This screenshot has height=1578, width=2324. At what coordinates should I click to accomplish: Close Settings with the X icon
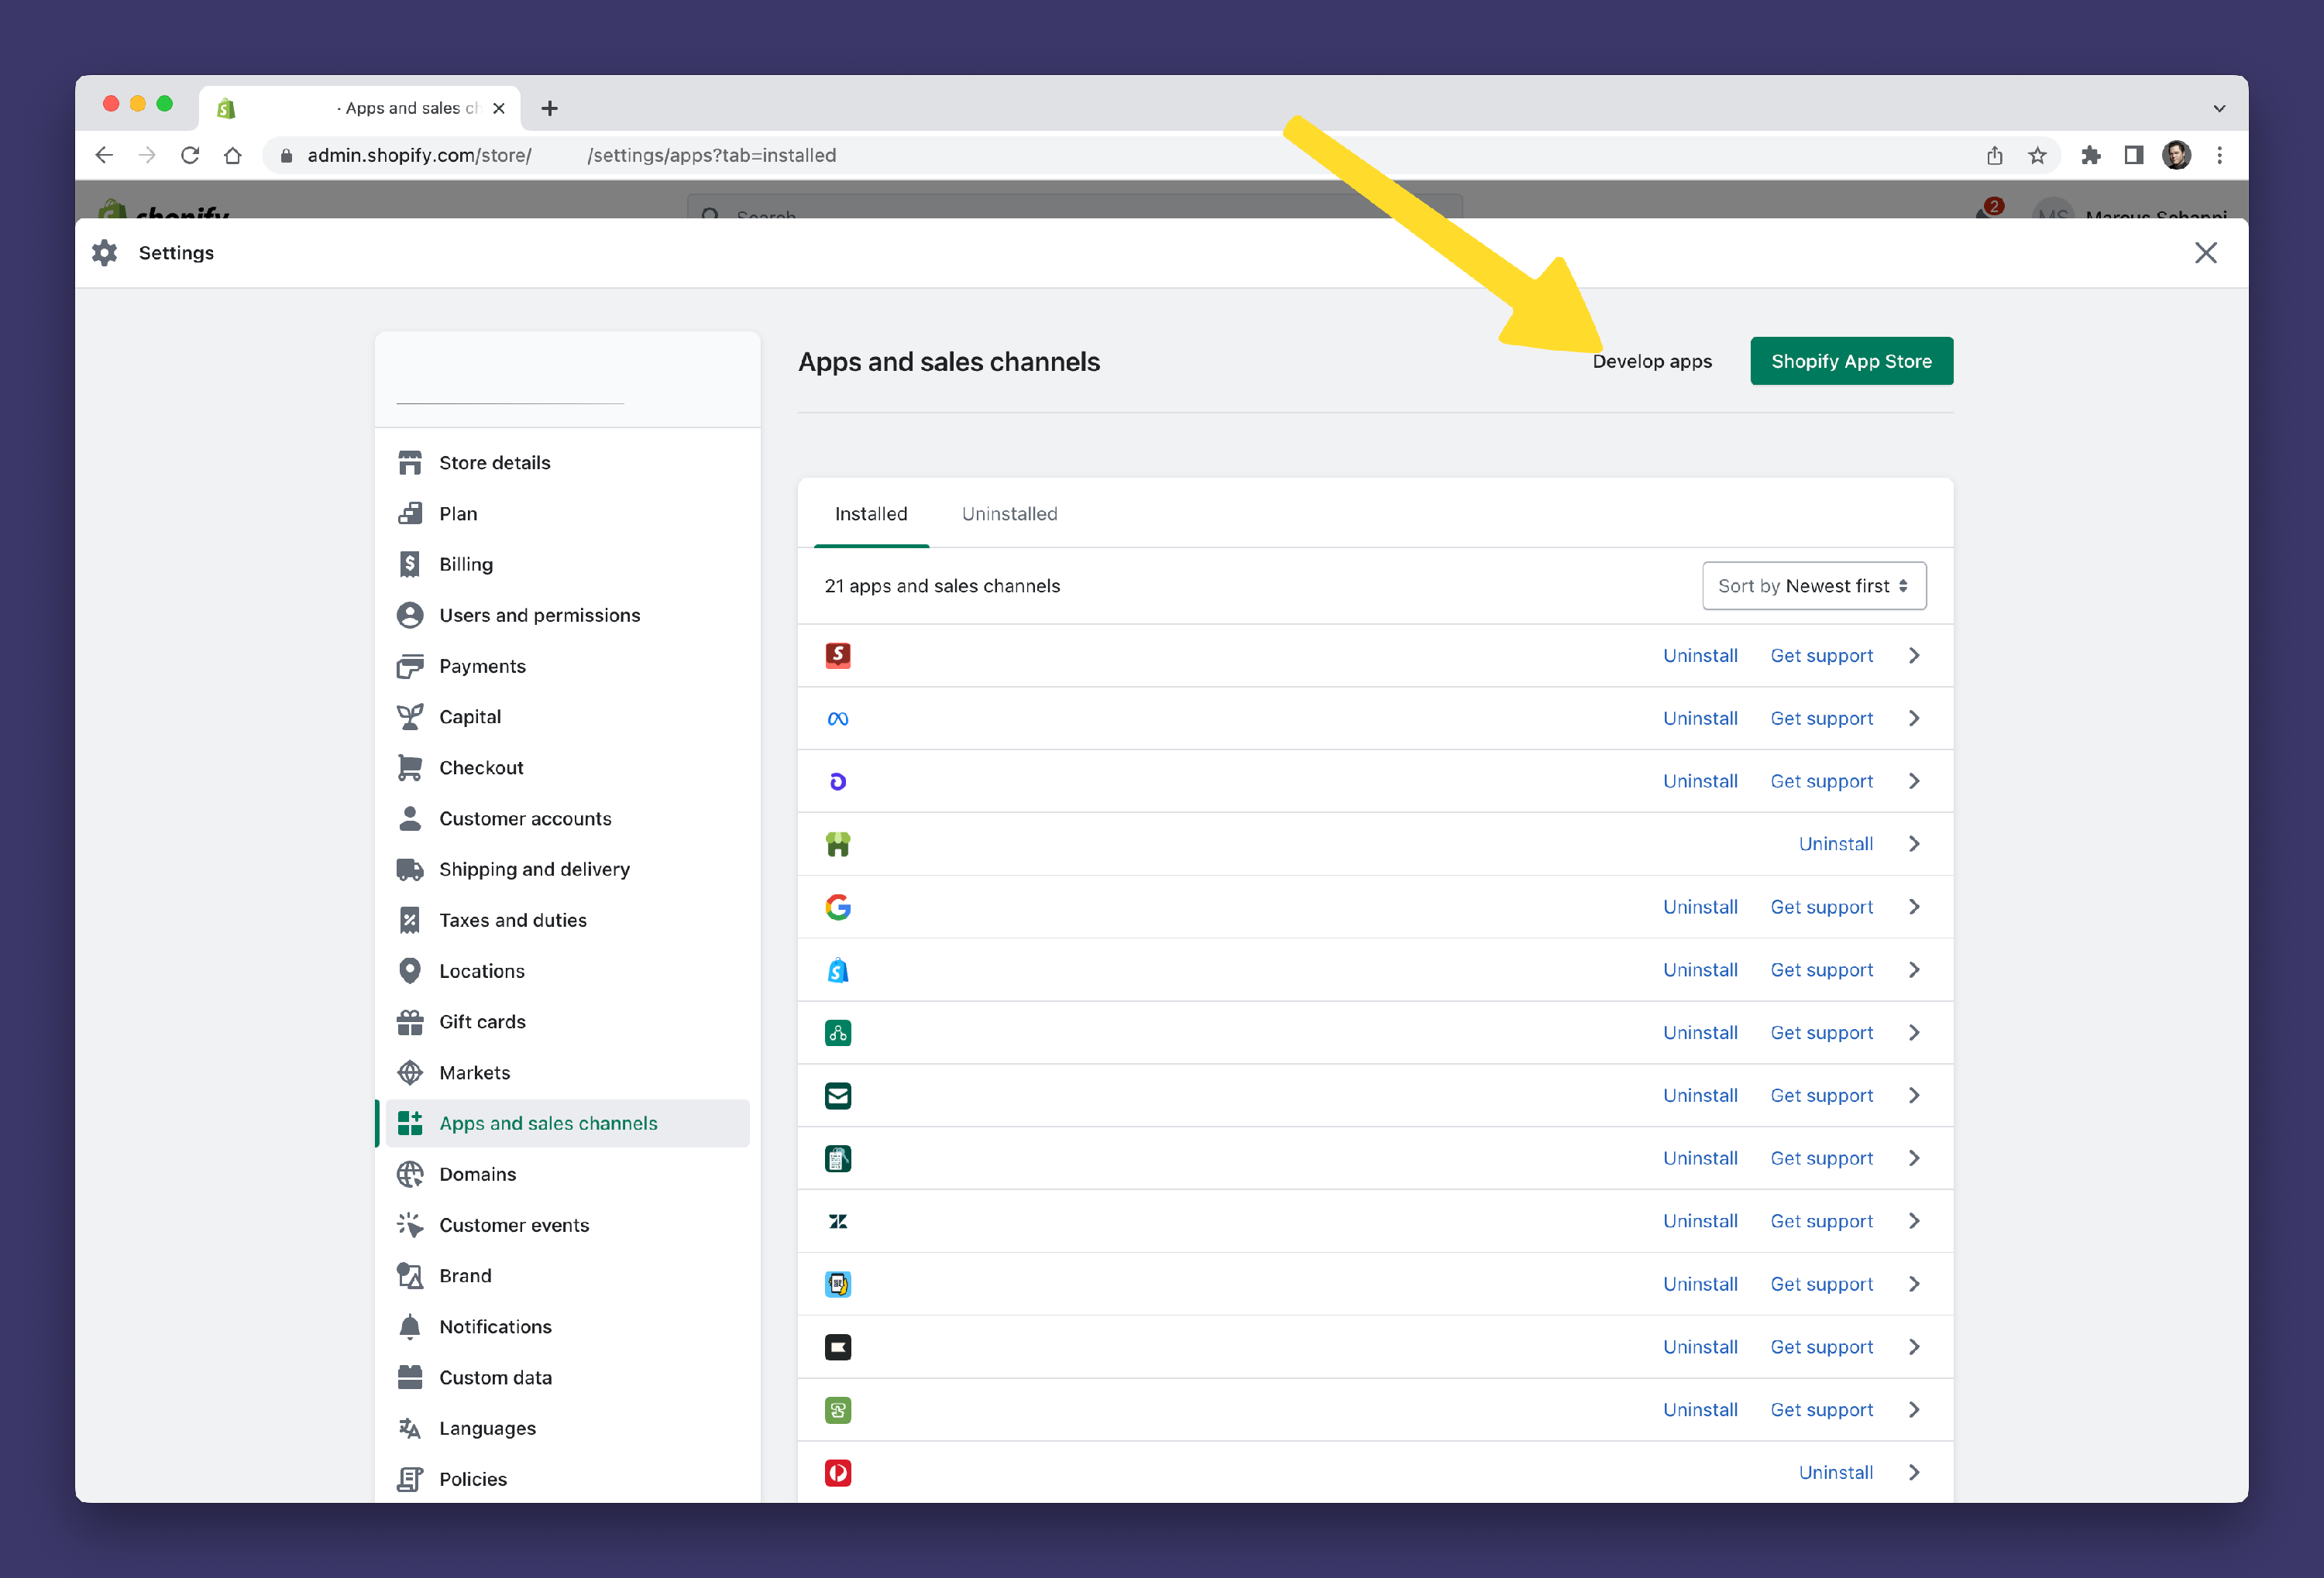[x=2205, y=253]
